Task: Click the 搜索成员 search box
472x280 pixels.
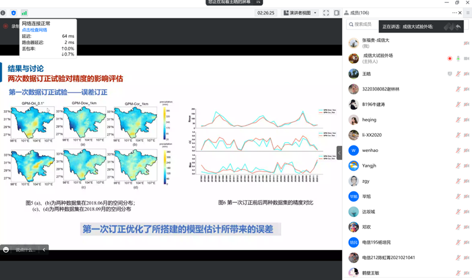Action: point(363,24)
